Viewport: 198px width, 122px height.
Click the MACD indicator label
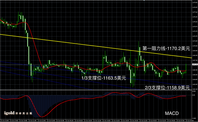click(172, 113)
